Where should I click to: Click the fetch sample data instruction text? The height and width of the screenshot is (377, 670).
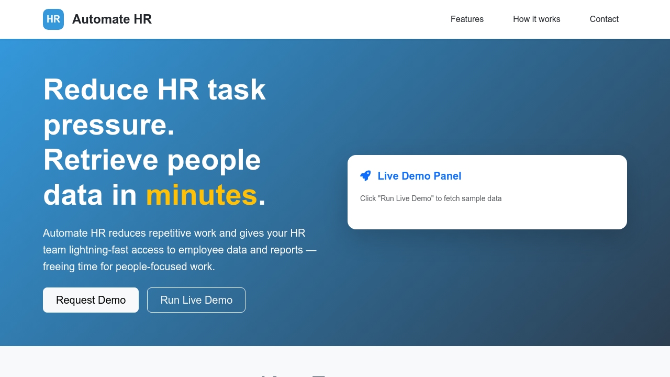[431, 198]
